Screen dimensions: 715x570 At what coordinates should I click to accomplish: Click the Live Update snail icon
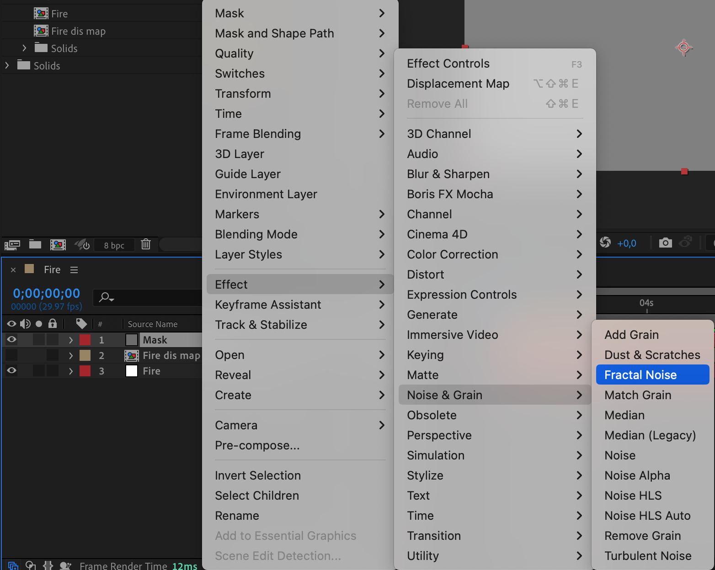coord(82,245)
